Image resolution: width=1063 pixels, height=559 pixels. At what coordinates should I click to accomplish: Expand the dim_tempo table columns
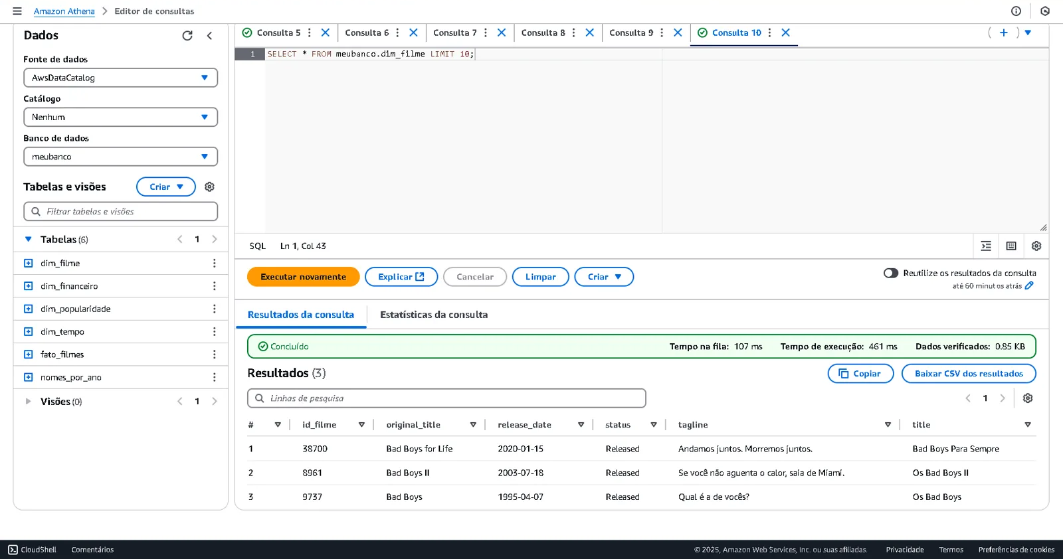coord(28,332)
